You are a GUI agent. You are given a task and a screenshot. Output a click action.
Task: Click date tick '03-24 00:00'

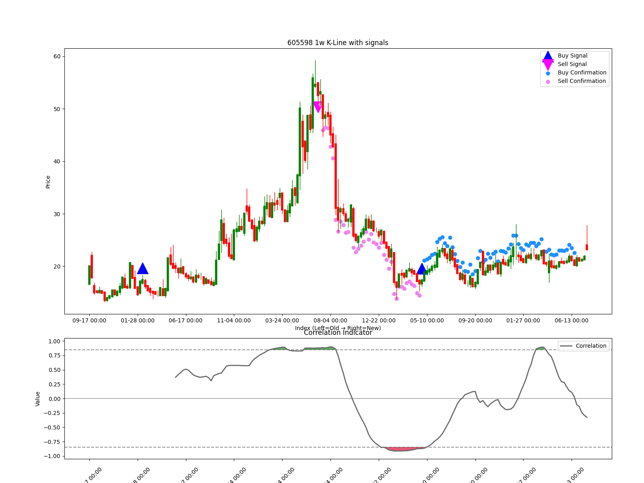282,321
